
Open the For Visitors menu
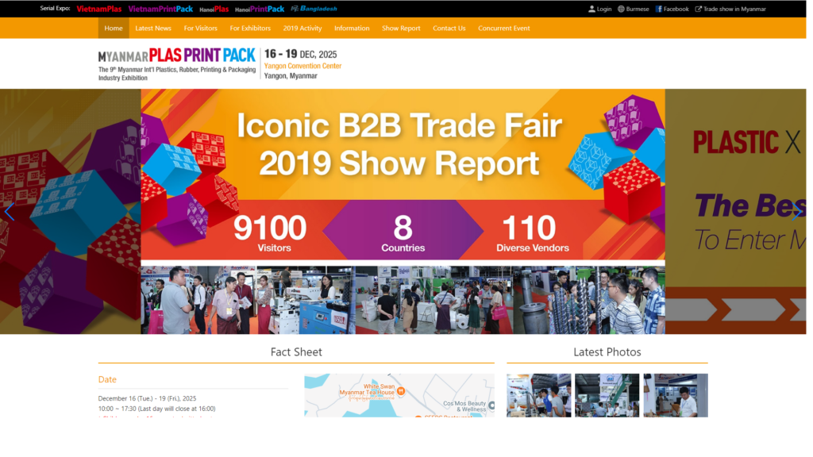200,28
